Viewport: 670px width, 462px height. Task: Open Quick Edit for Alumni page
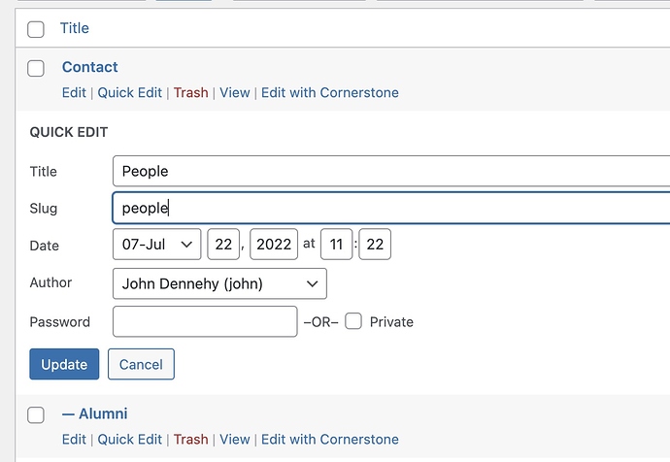pos(129,439)
